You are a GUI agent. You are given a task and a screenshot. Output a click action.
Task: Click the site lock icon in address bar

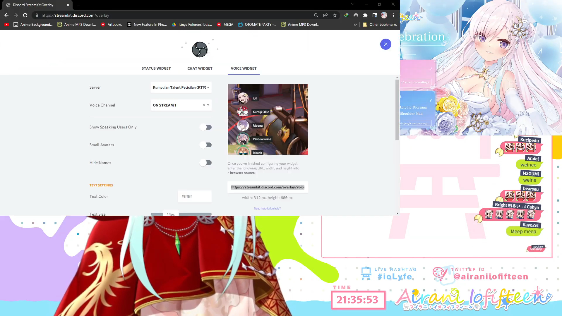(37, 15)
